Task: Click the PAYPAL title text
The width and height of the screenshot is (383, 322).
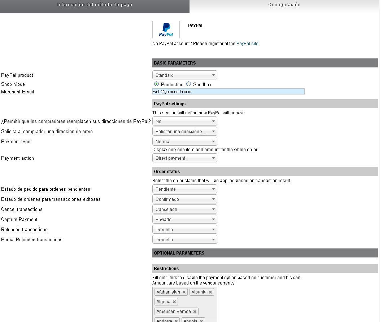Action: tap(196, 26)
